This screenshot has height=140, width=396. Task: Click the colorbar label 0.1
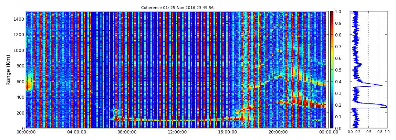coord(338,117)
